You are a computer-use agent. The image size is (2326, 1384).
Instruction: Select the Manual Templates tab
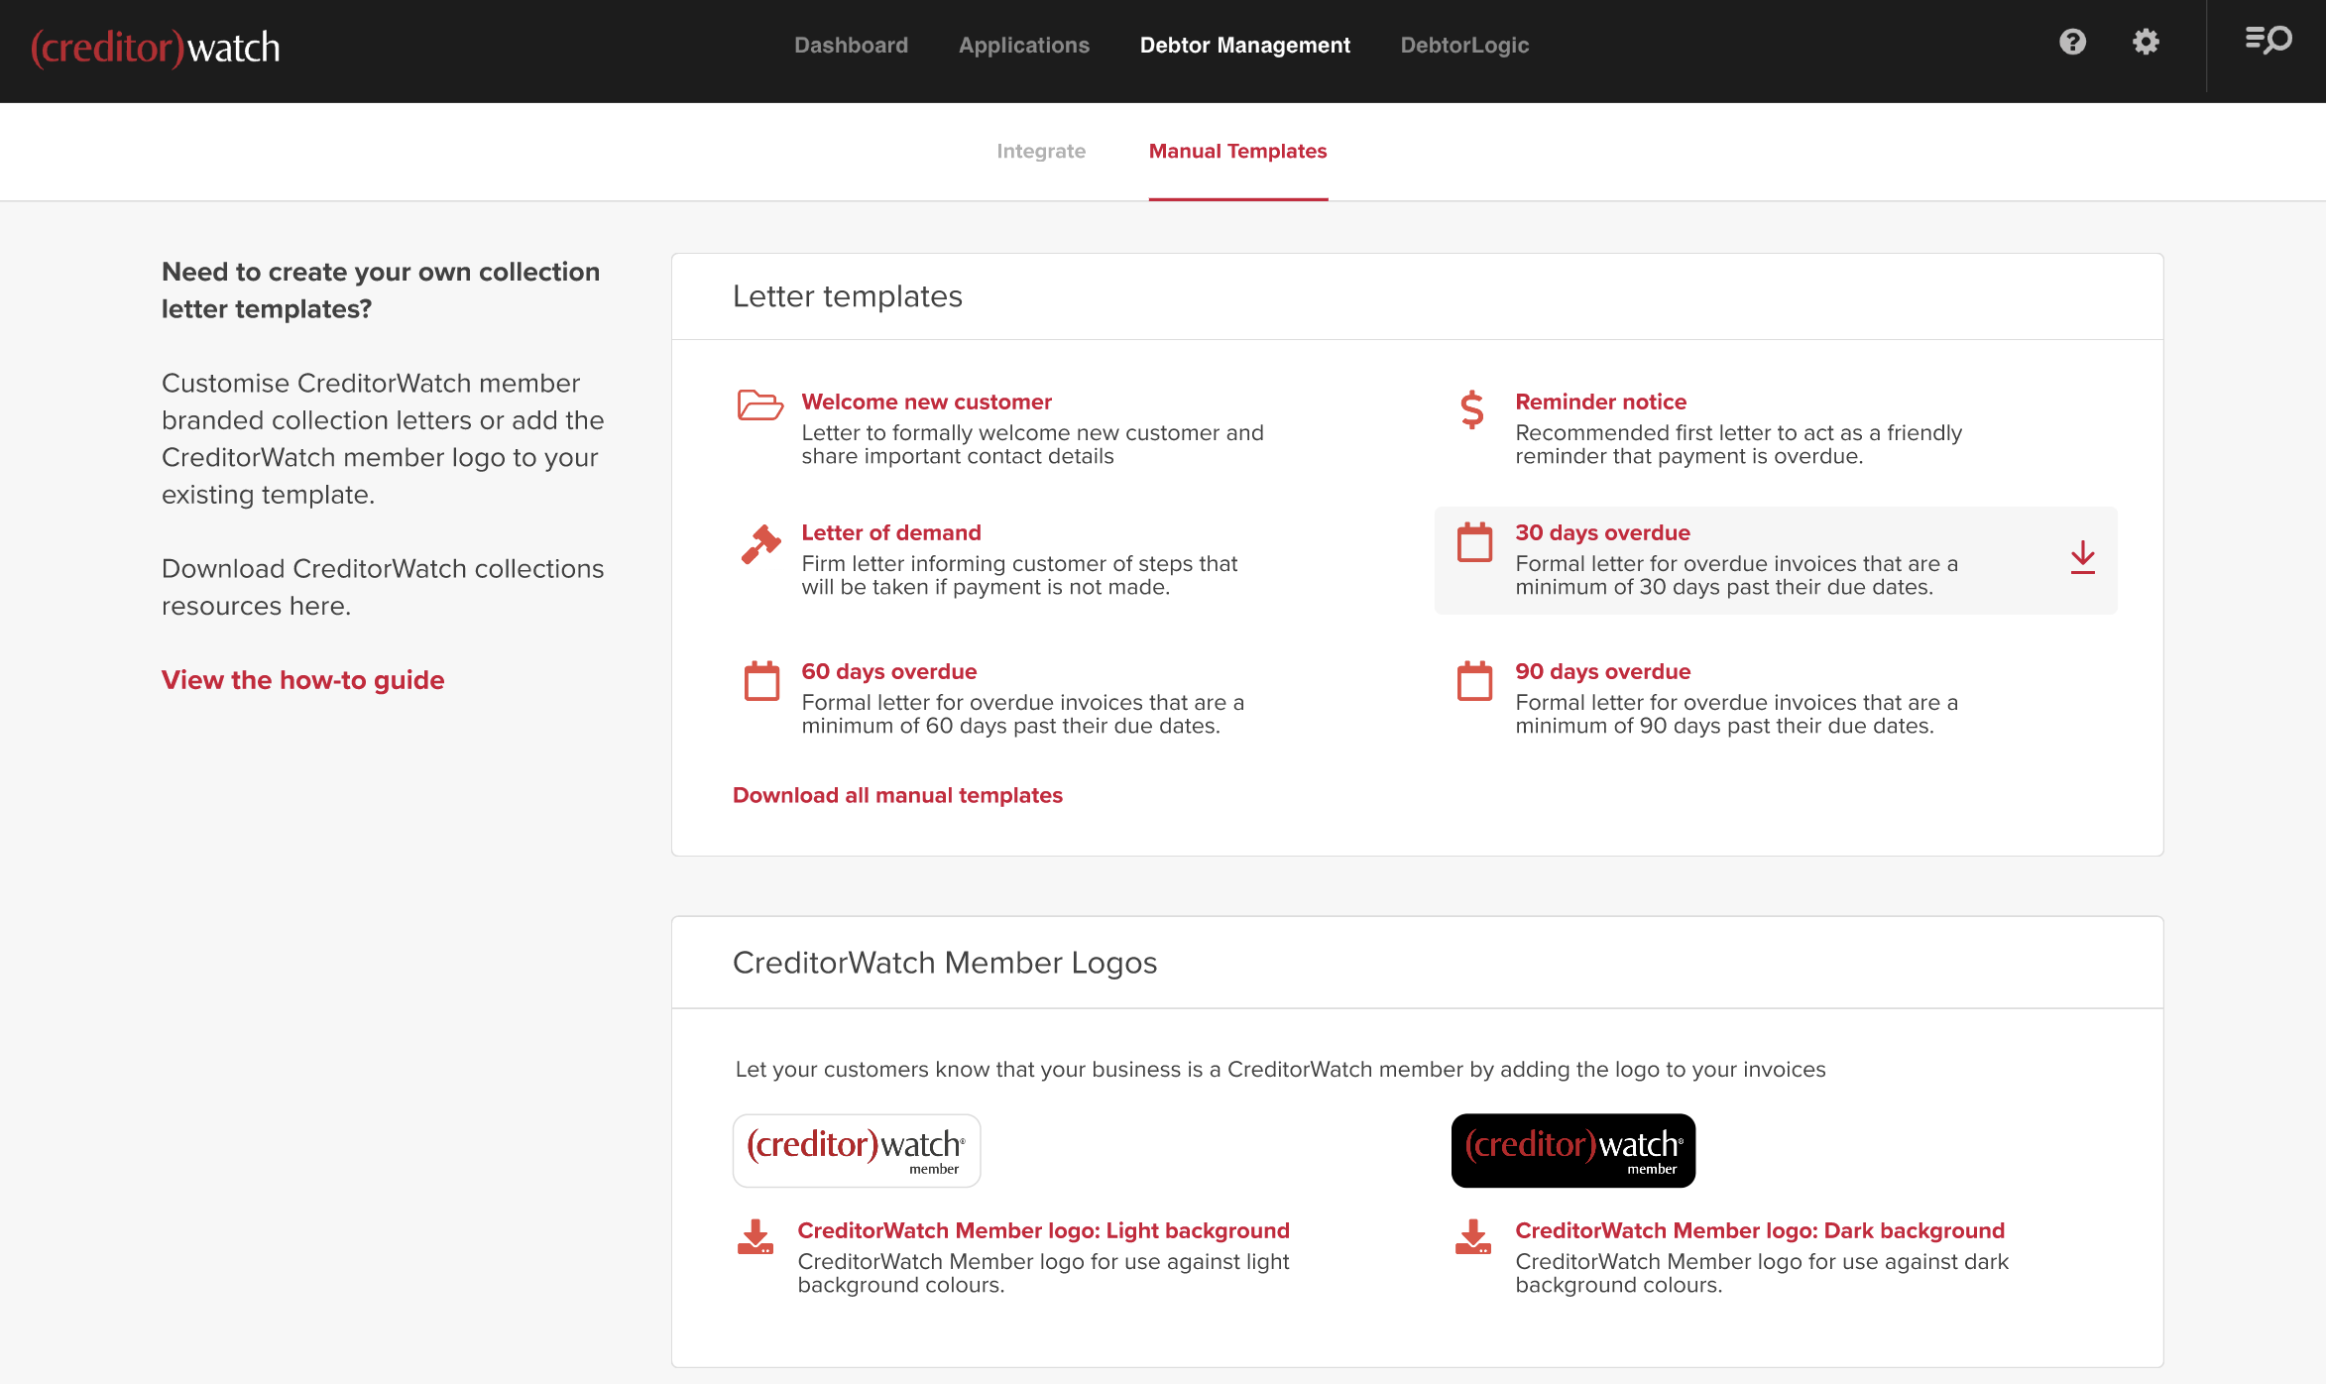coord(1237,151)
